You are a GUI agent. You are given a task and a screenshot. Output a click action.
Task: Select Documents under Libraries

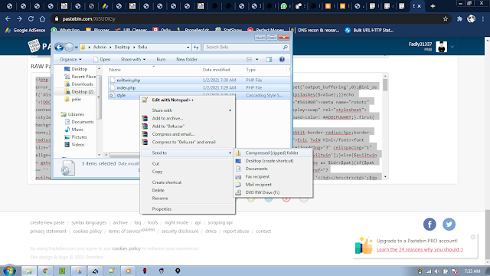coord(82,122)
